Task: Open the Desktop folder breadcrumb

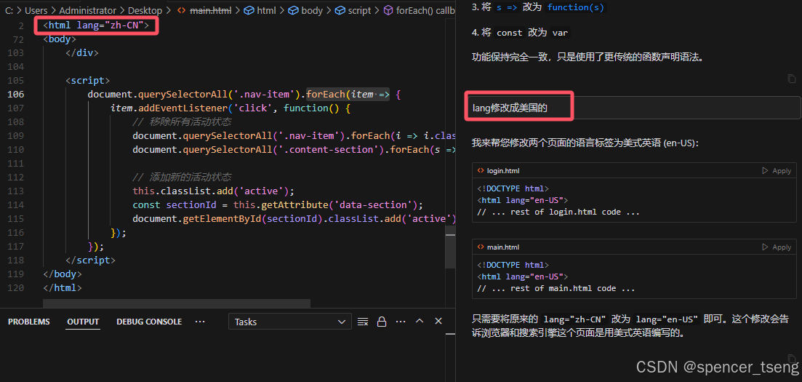Action: [145, 10]
